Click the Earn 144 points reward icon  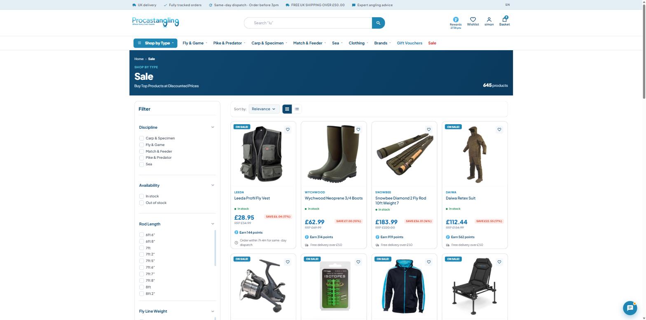[x=236, y=232]
